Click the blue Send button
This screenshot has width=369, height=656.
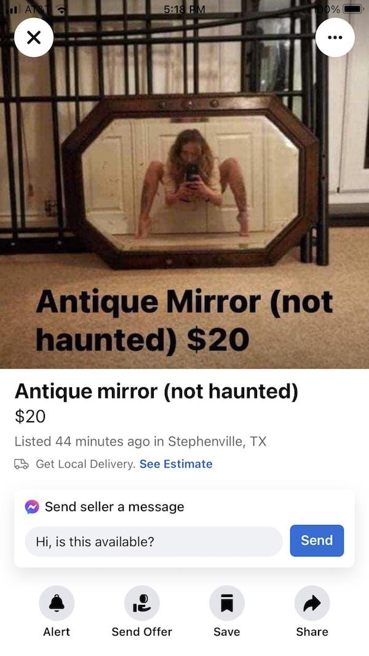coord(317,540)
